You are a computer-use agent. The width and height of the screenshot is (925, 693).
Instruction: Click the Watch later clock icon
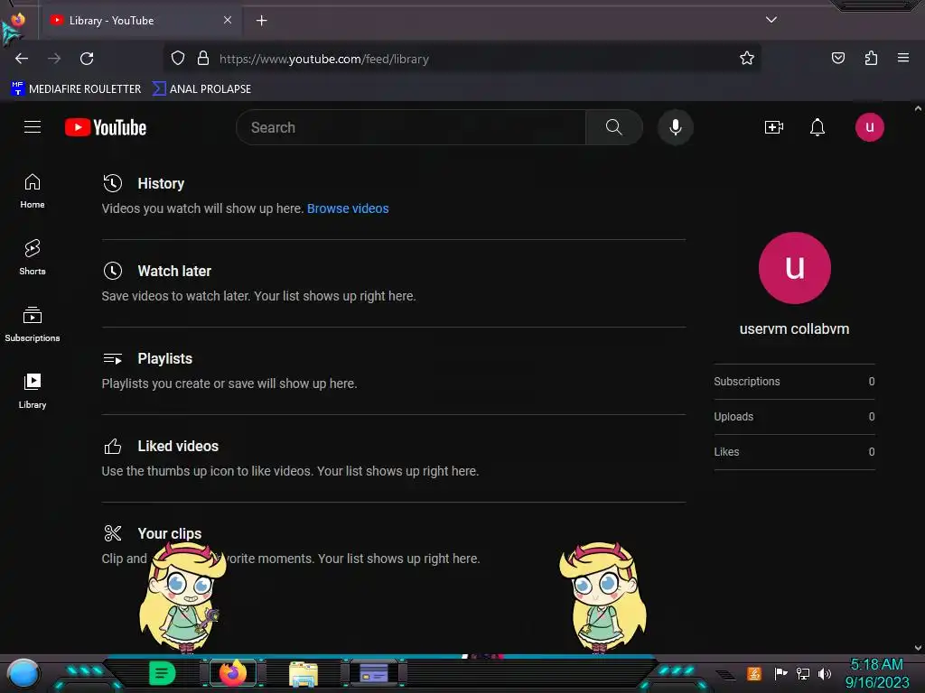click(113, 271)
